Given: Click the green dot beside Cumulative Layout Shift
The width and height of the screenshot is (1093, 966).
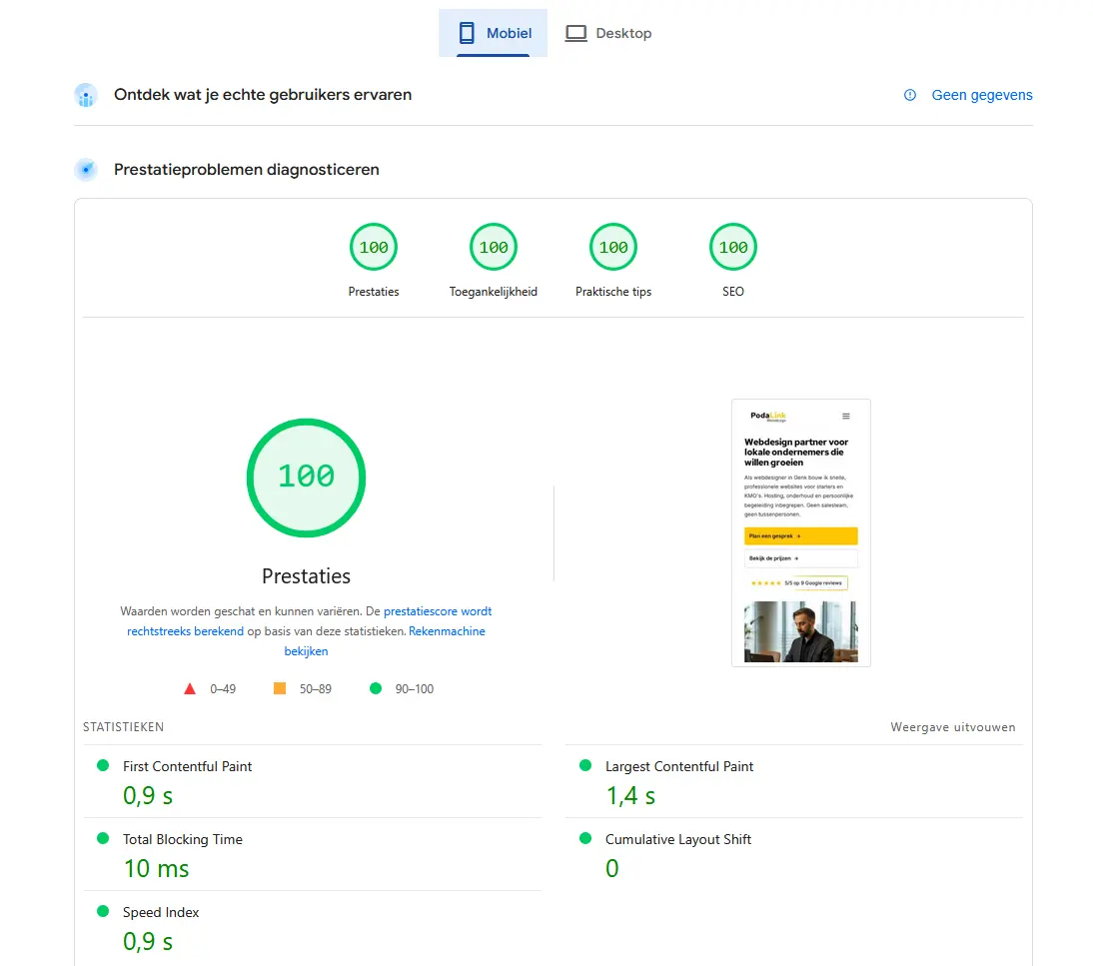Looking at the screenshot, I should [x=585, y=839].
